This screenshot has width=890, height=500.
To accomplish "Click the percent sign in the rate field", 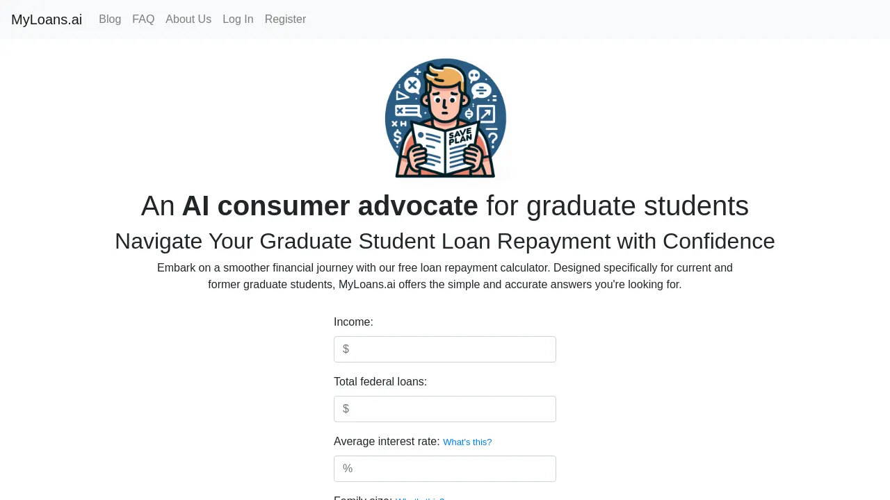I will (x=348, y=468).
